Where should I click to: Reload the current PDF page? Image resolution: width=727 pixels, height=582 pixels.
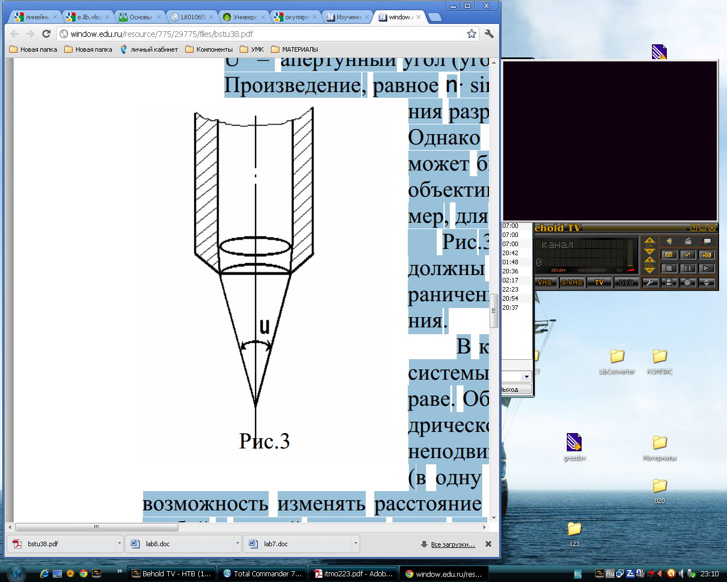(47, 34)
